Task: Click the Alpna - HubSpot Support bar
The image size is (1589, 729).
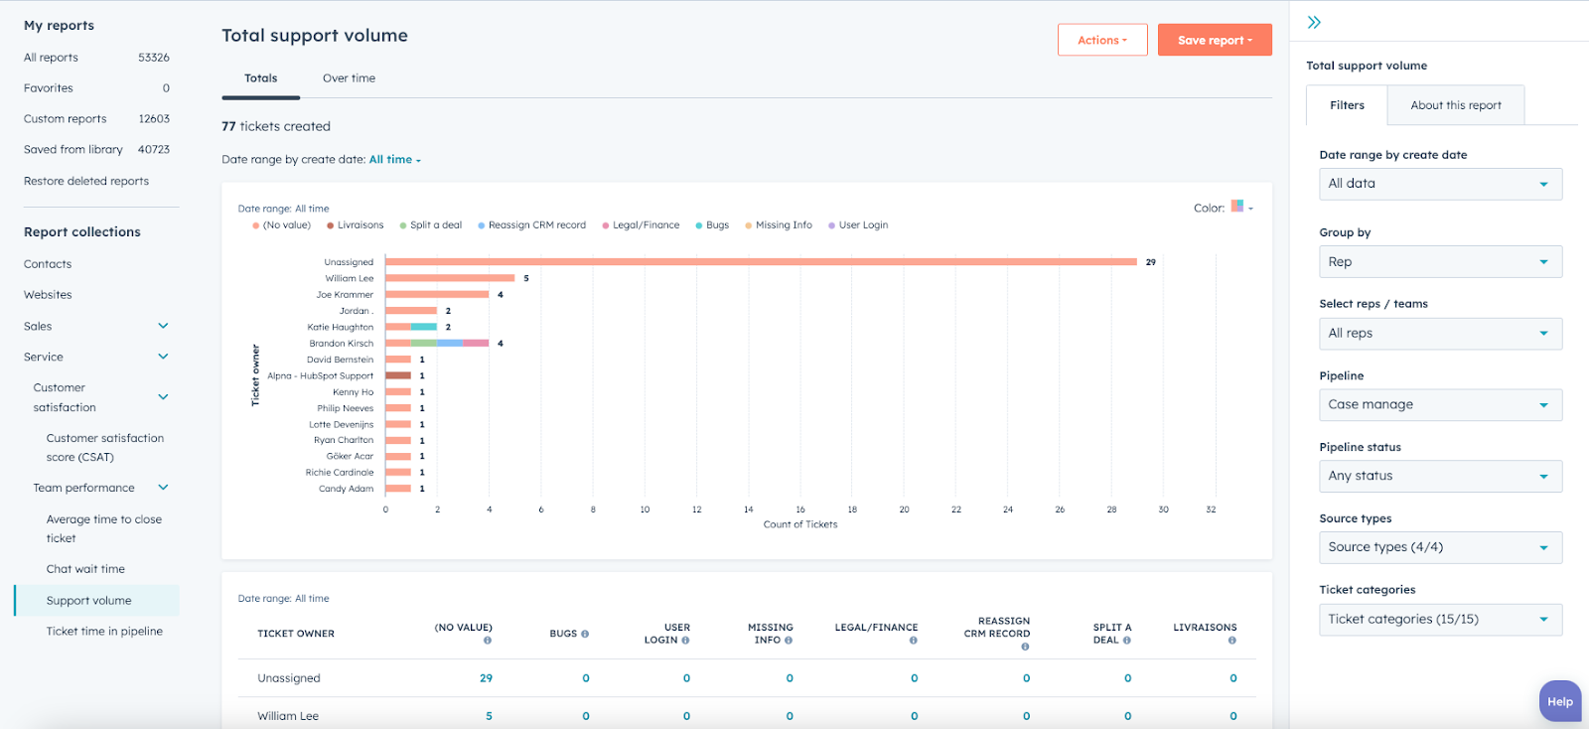Action: click(x=398, y=375)
